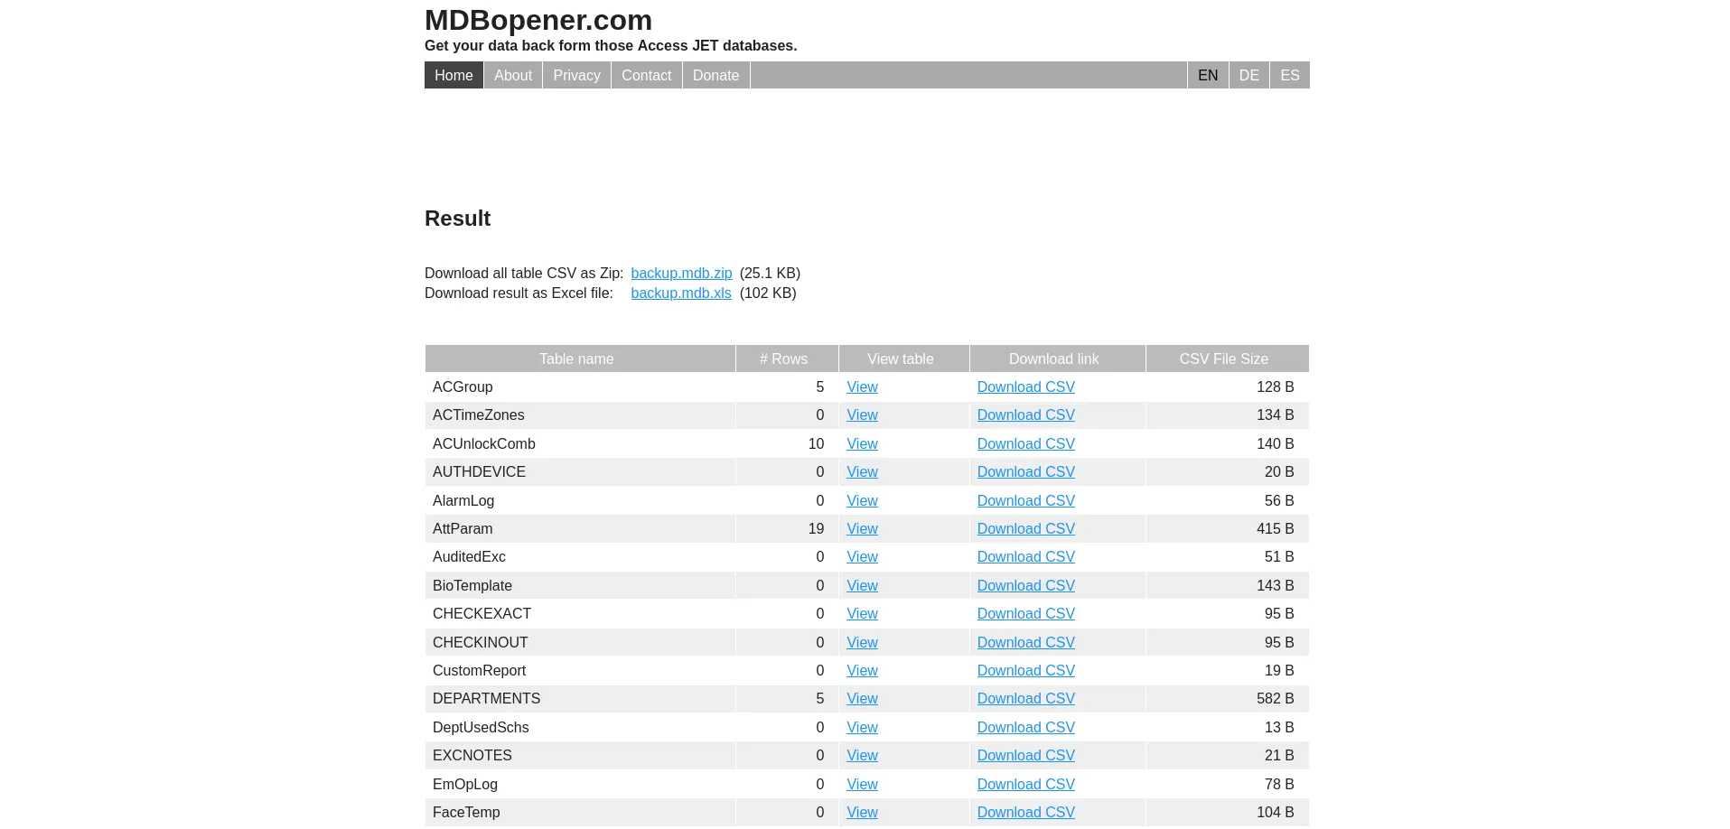View the DEPARTMENTS table
Viewport: 1730px width, 829px height.
[862, 698]
